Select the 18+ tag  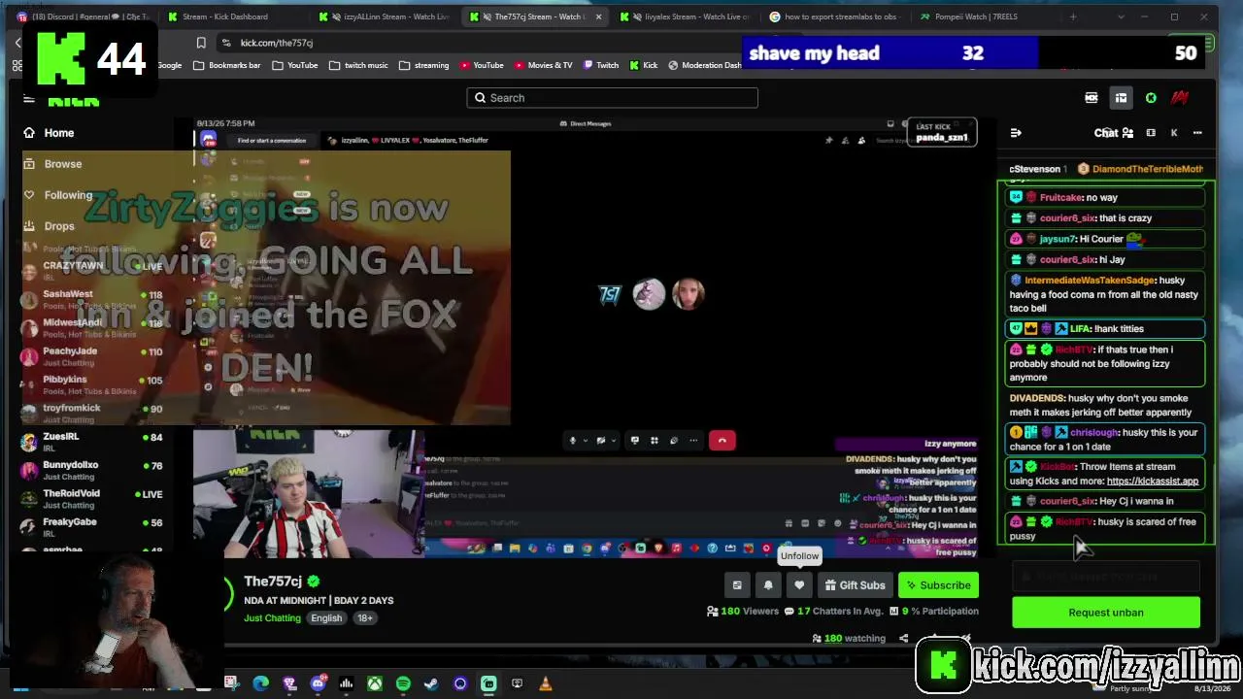click(x=365, y=618)
